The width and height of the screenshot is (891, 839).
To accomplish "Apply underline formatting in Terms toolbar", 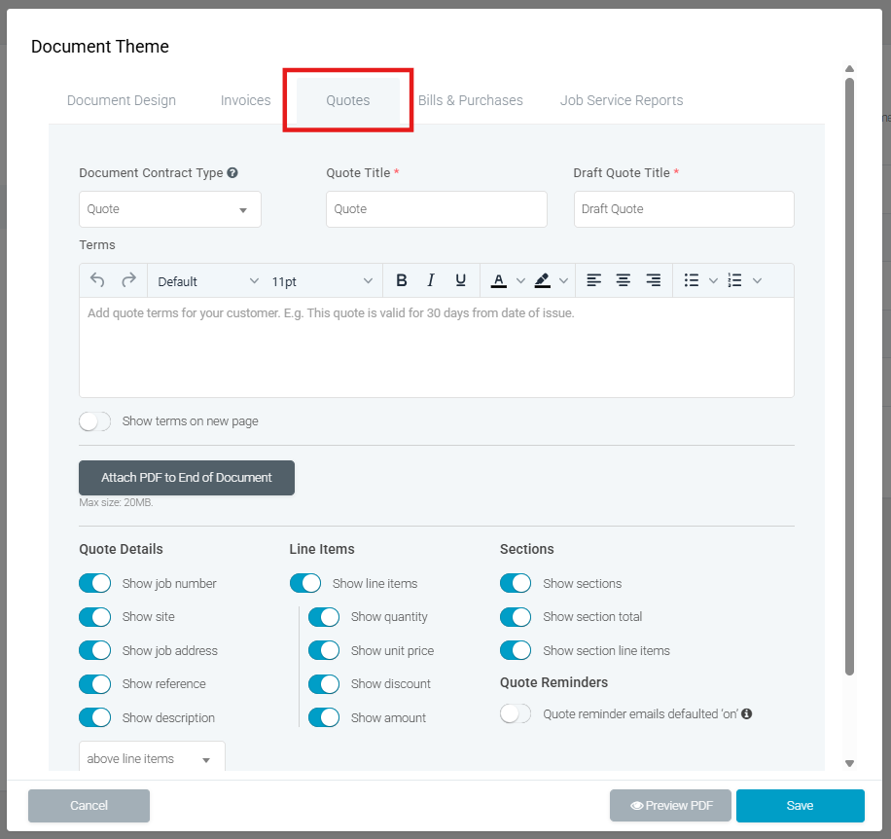I will pos(460,280).
